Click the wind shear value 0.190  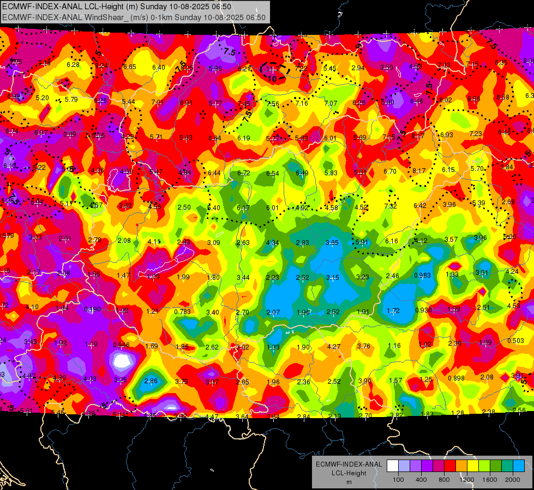[92, 309]
